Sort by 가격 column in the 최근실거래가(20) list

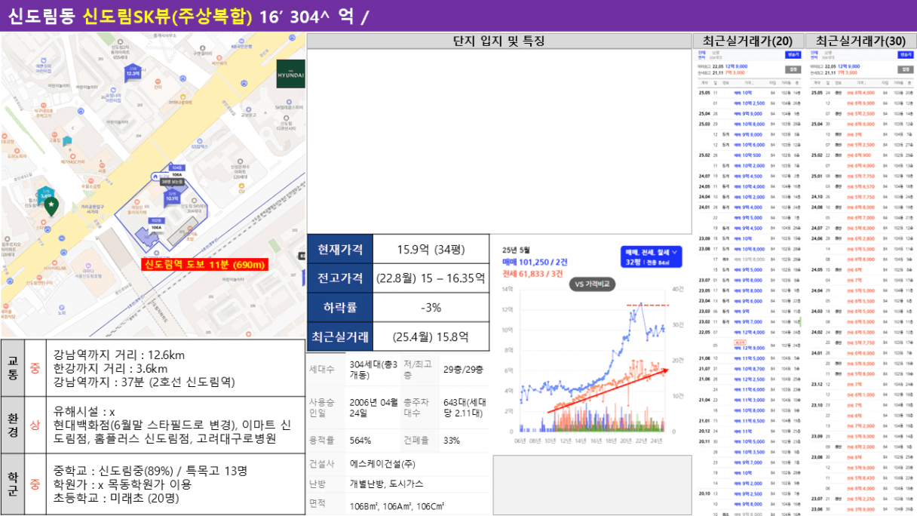(x=748, y=82)
